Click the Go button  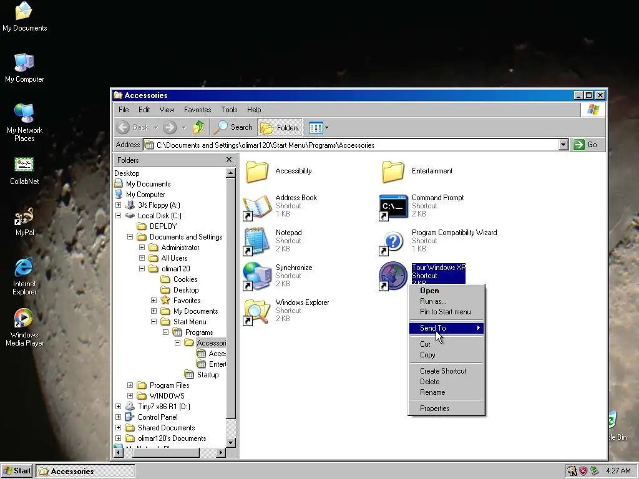click(x=586, y=145)
